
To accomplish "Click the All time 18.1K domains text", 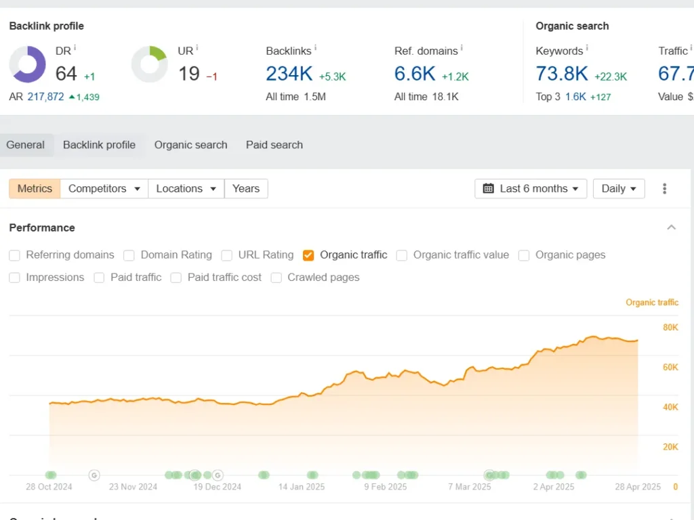I will pyautogui.click(x=426, y=97).
